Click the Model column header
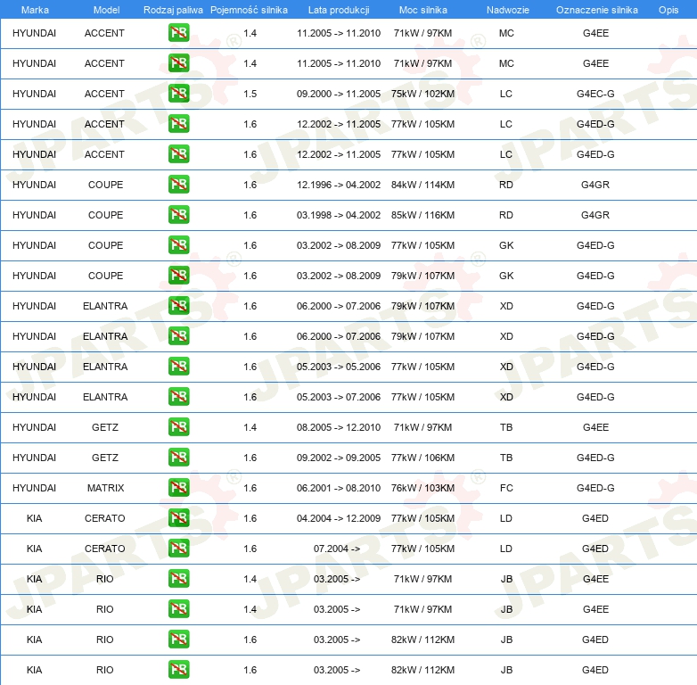The image size is (697, 685). 106,10
